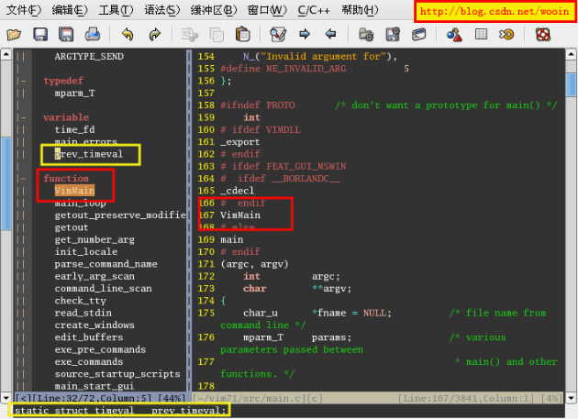Select the edit_buffers tag
Viewport: 578px width, 419px height.
pyautogui.click(x=89, y=336)
